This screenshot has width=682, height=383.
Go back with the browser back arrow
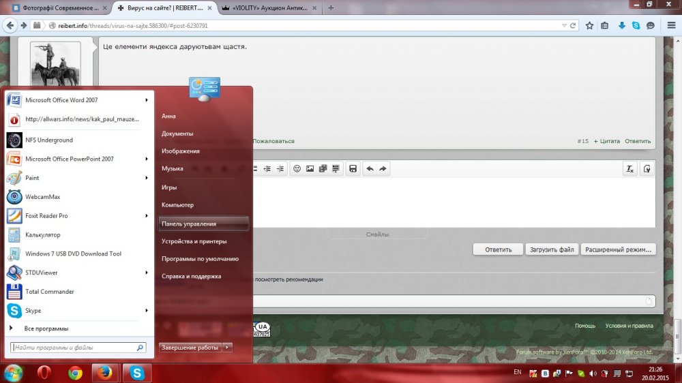tap(10, 26)
